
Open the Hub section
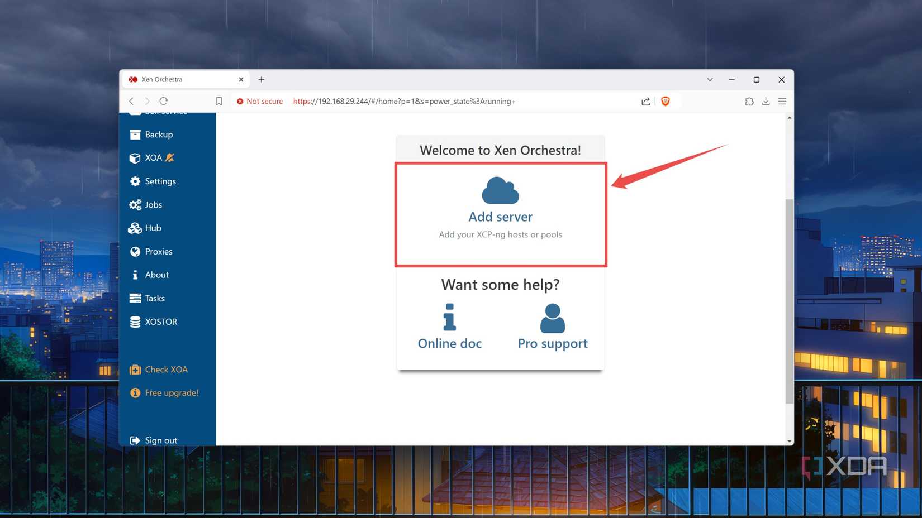pyautogui.click(x=151, y=228)
